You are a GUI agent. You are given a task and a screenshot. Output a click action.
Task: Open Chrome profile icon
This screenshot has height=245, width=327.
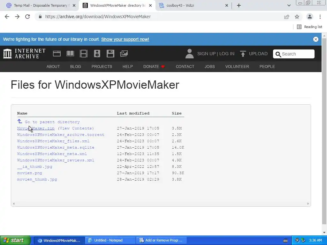coord(310,17)
